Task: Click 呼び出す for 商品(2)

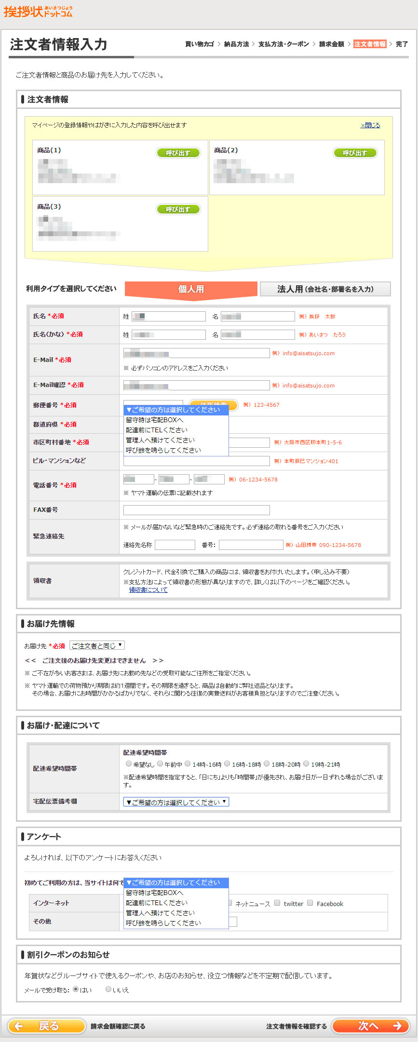Action: 355,153
